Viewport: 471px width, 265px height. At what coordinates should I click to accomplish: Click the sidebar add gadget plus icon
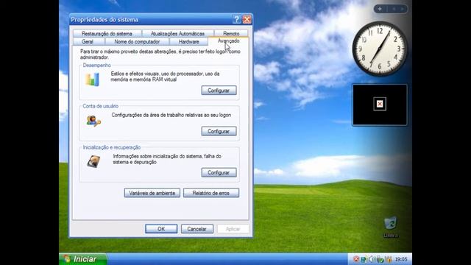(x=380, y=9)
